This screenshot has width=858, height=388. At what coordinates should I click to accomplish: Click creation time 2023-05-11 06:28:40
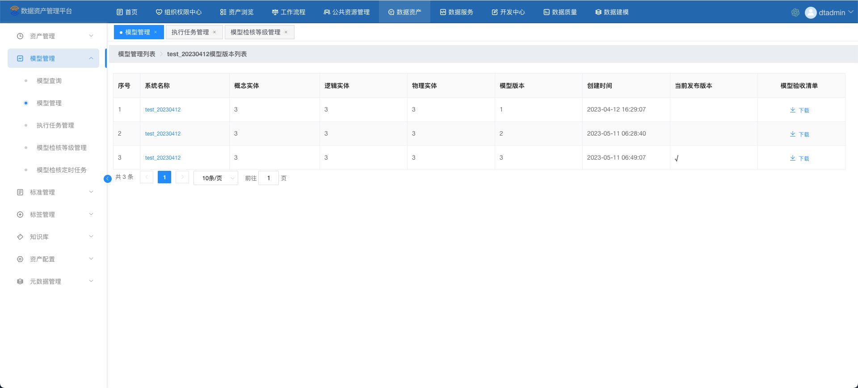coord(616,133)
